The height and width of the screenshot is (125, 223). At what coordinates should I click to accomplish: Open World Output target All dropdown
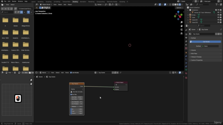(121, 85)
